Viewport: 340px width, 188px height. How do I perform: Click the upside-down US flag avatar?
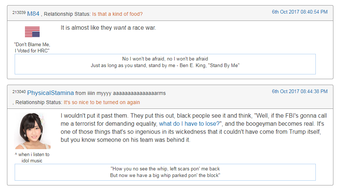click(x=32, y=32)
